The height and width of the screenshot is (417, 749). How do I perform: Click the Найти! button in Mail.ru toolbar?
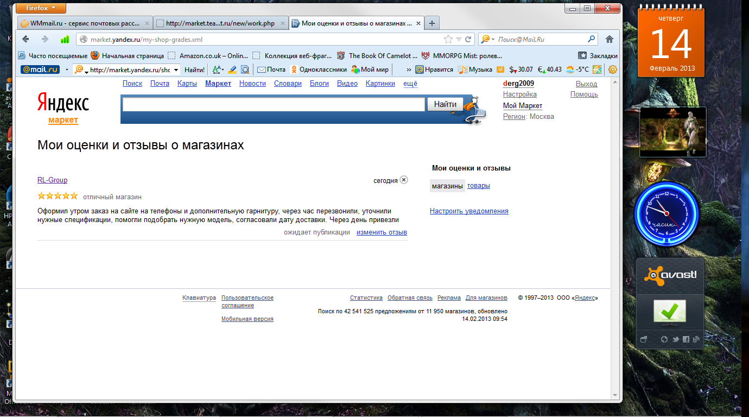tap(195, 69)
